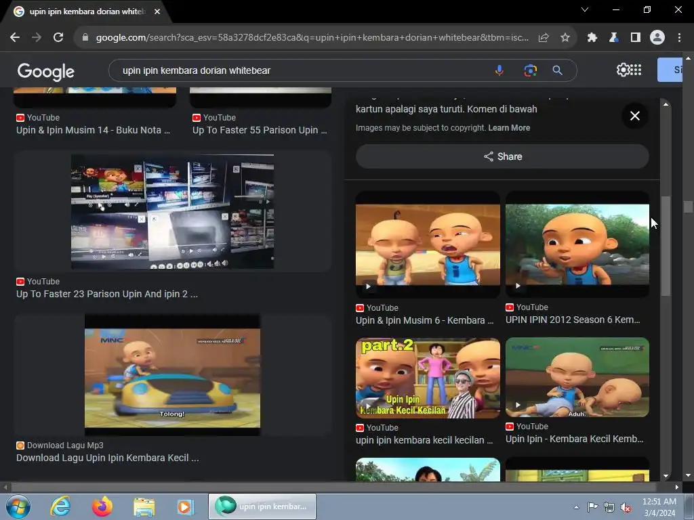The image size is (694, 520).
Task: Click the share page icon in address bar
Action: [x=544, y=38]
